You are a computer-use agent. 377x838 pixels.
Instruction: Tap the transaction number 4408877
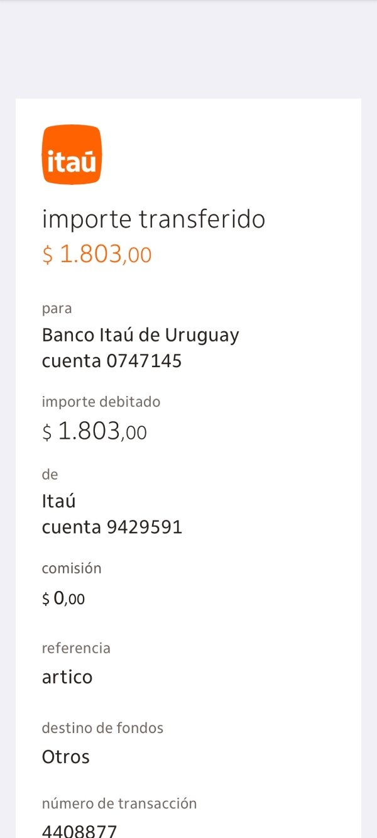79,831
